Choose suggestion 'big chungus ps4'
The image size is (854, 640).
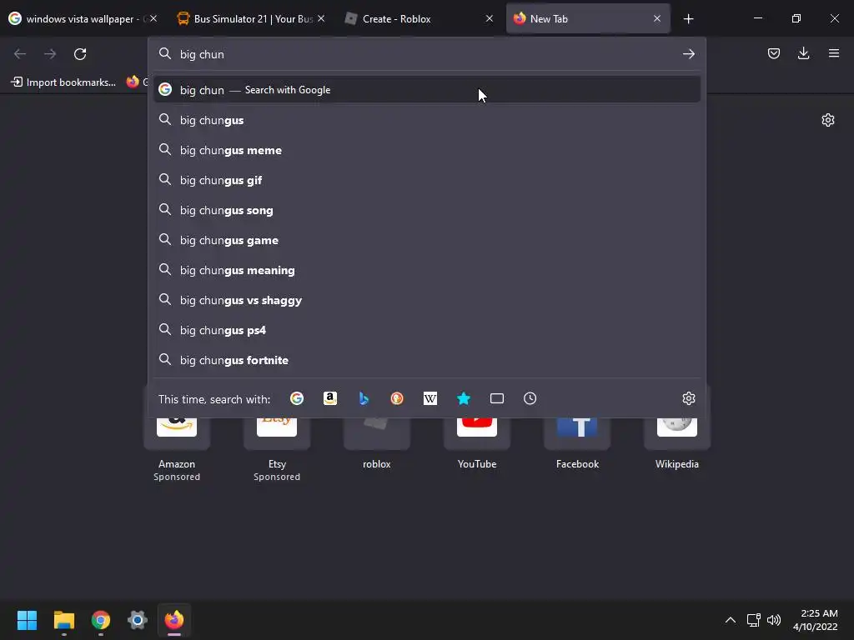[x=426, y=330]
